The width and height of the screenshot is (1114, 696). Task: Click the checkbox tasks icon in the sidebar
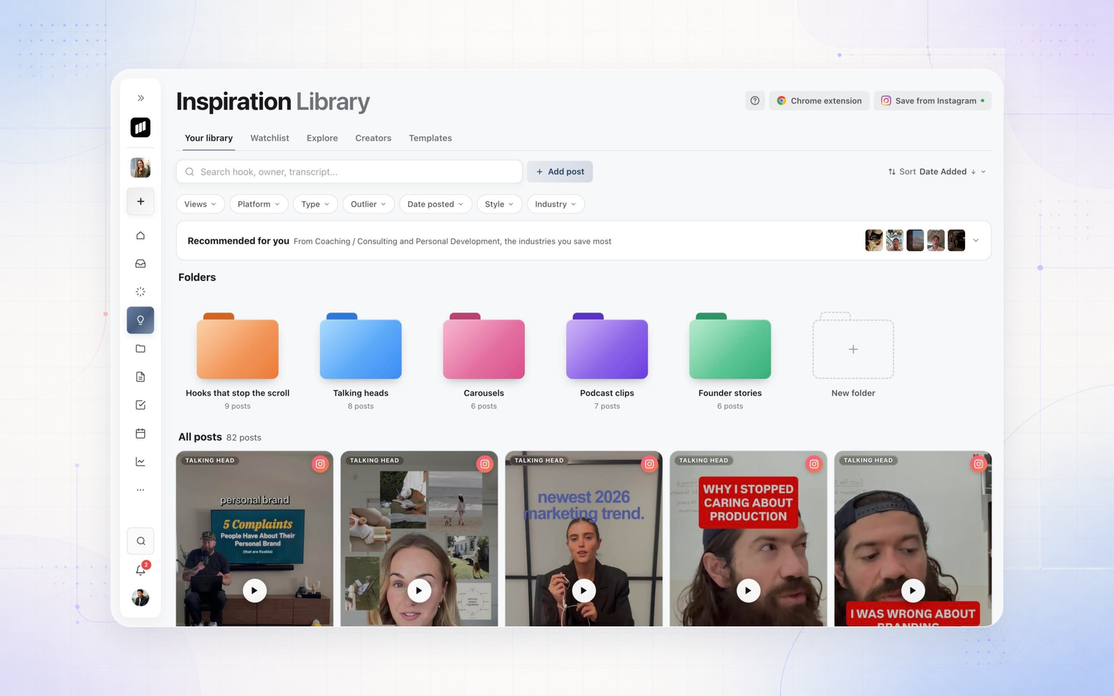(141, 405)
